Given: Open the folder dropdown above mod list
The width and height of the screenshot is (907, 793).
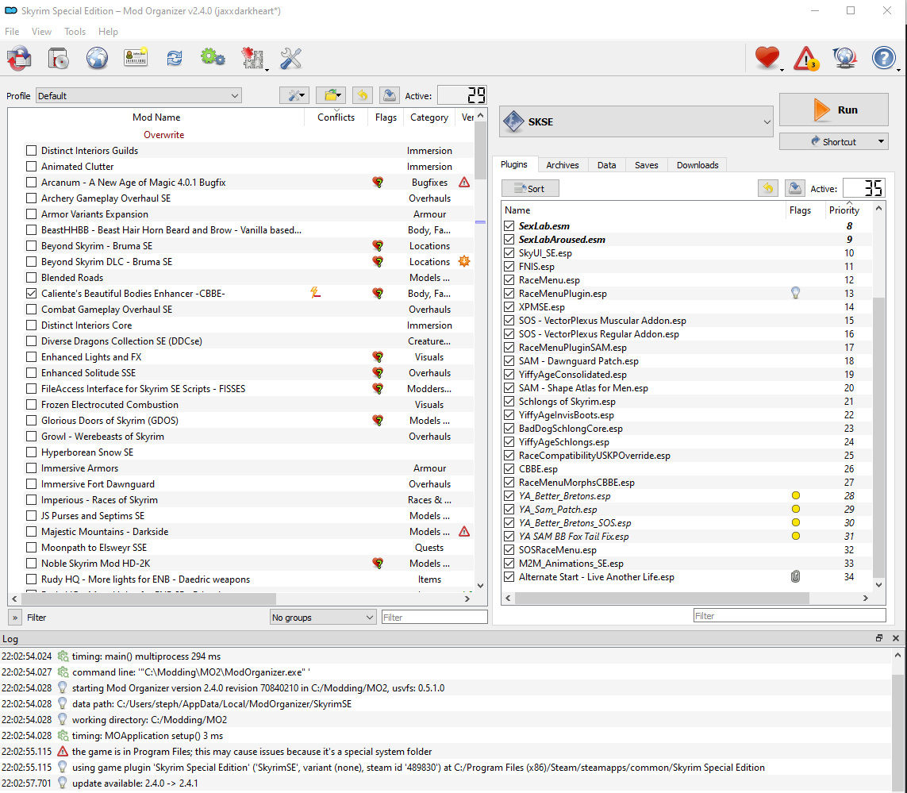Looking at the screenshot, I should 331,95.
